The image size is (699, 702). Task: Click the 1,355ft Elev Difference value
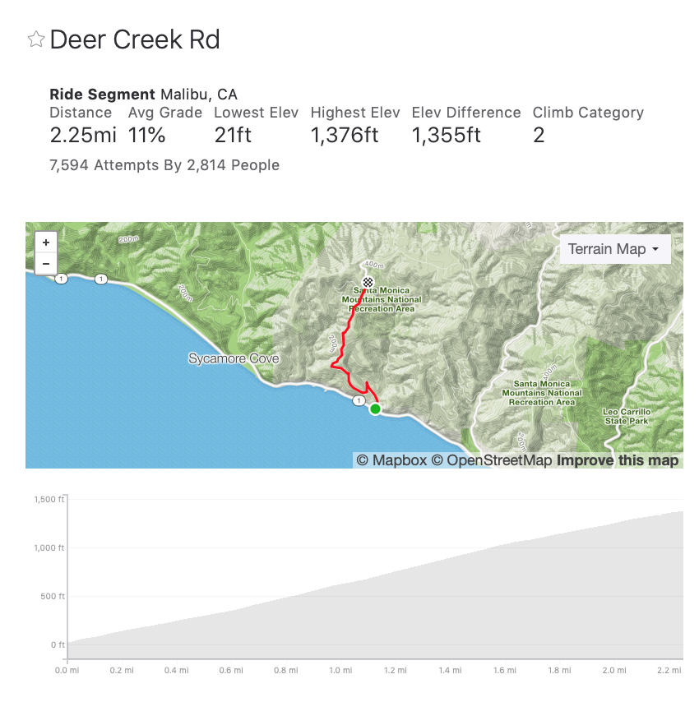point(446,136)
